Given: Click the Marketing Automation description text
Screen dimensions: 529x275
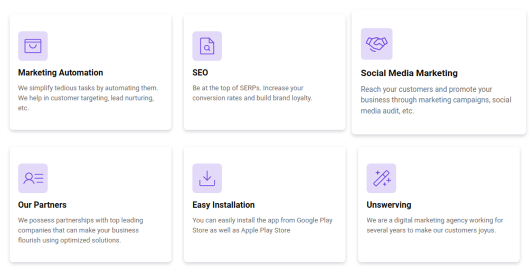Looking at the screenshot, I should coord(88,98).
